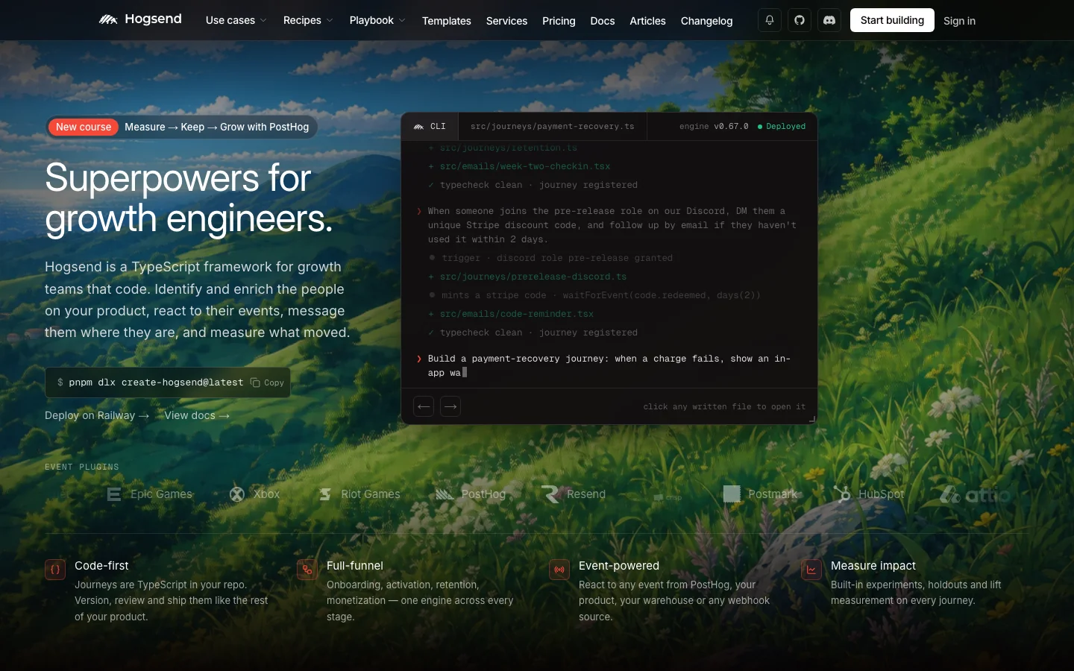
Task: Click the PostHog logo icon
Action: coord(445,494)
